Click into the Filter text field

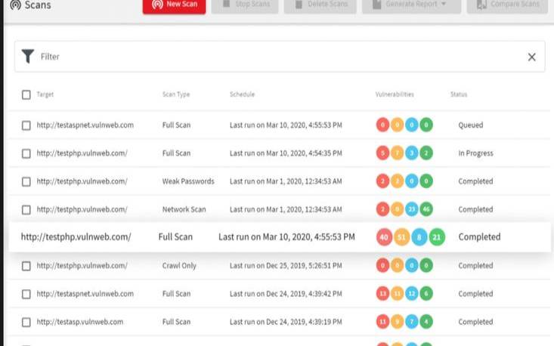point(280,57)
